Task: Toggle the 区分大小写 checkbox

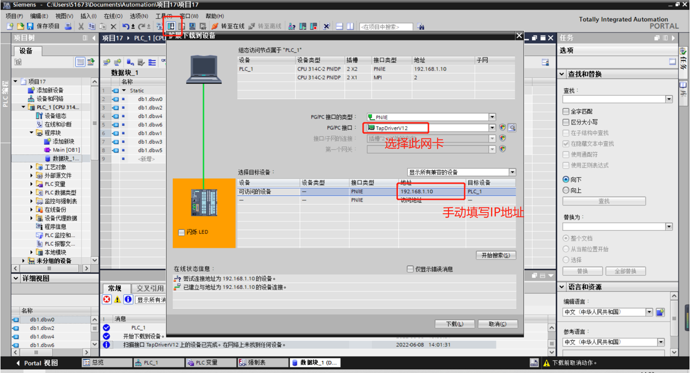Action: [566, 122]
